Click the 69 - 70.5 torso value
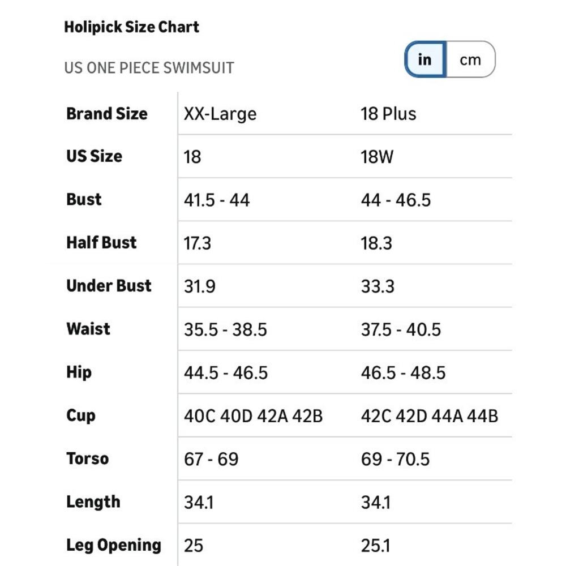Image resolution: width=566 pixels, height=566 pixels. point(395,459)
